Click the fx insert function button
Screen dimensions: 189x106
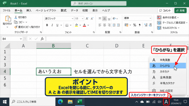pos(42,39)
